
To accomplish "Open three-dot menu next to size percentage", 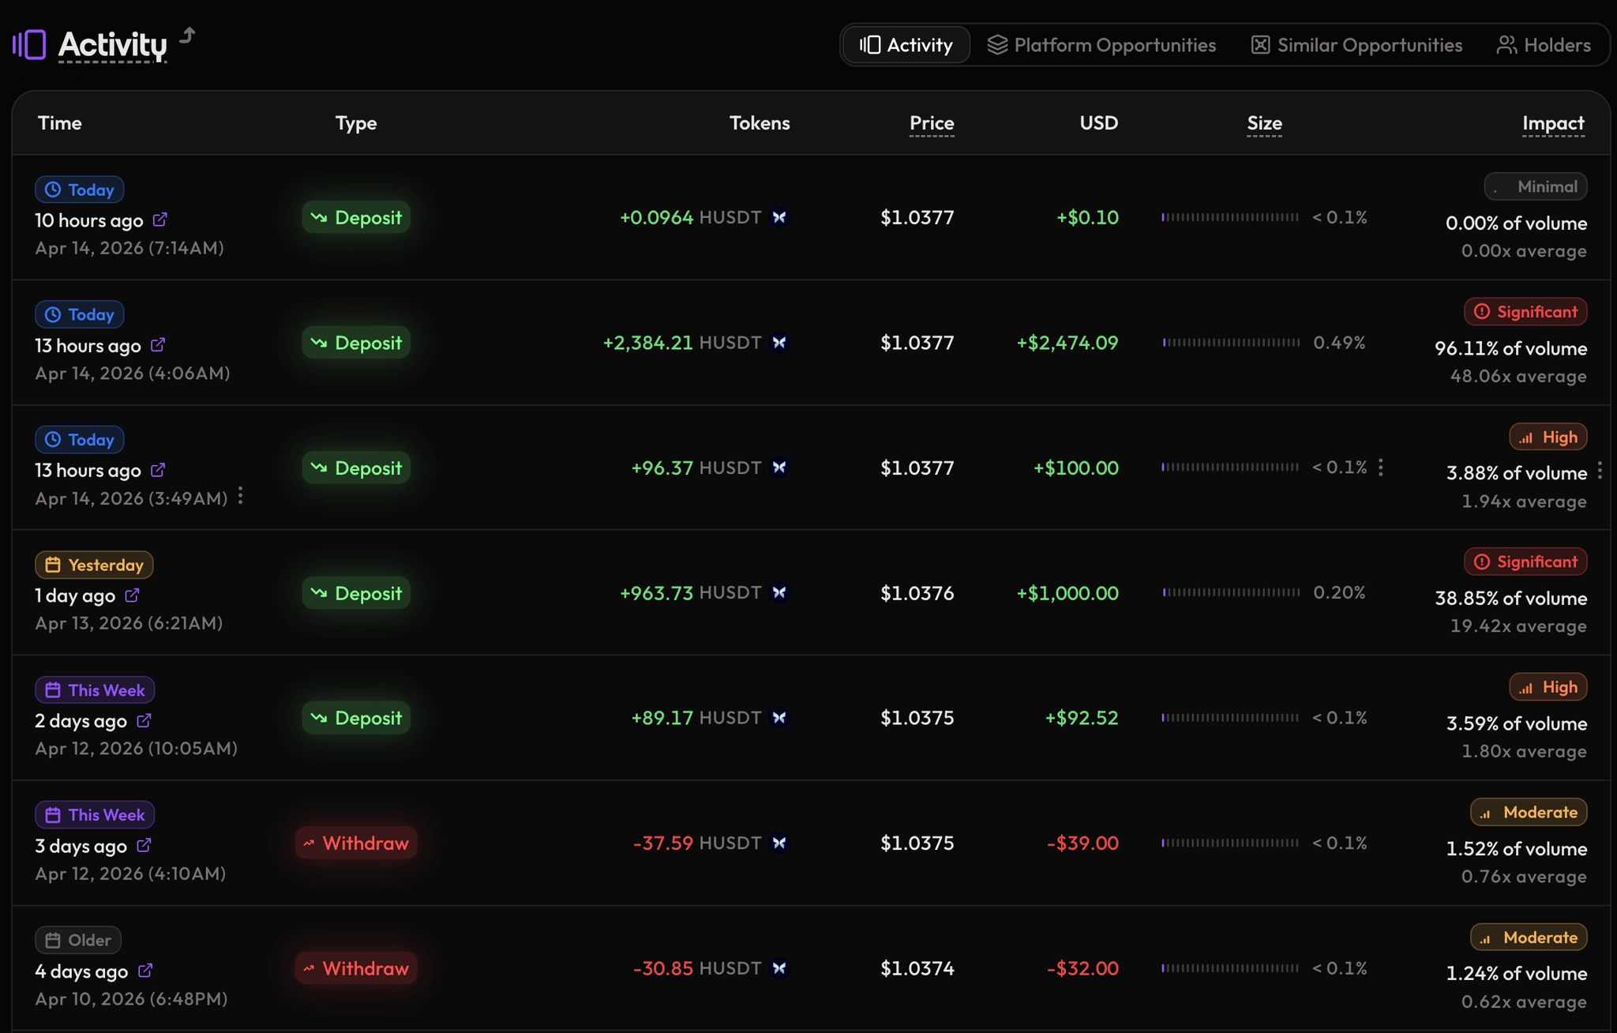I will (1381, 468).
